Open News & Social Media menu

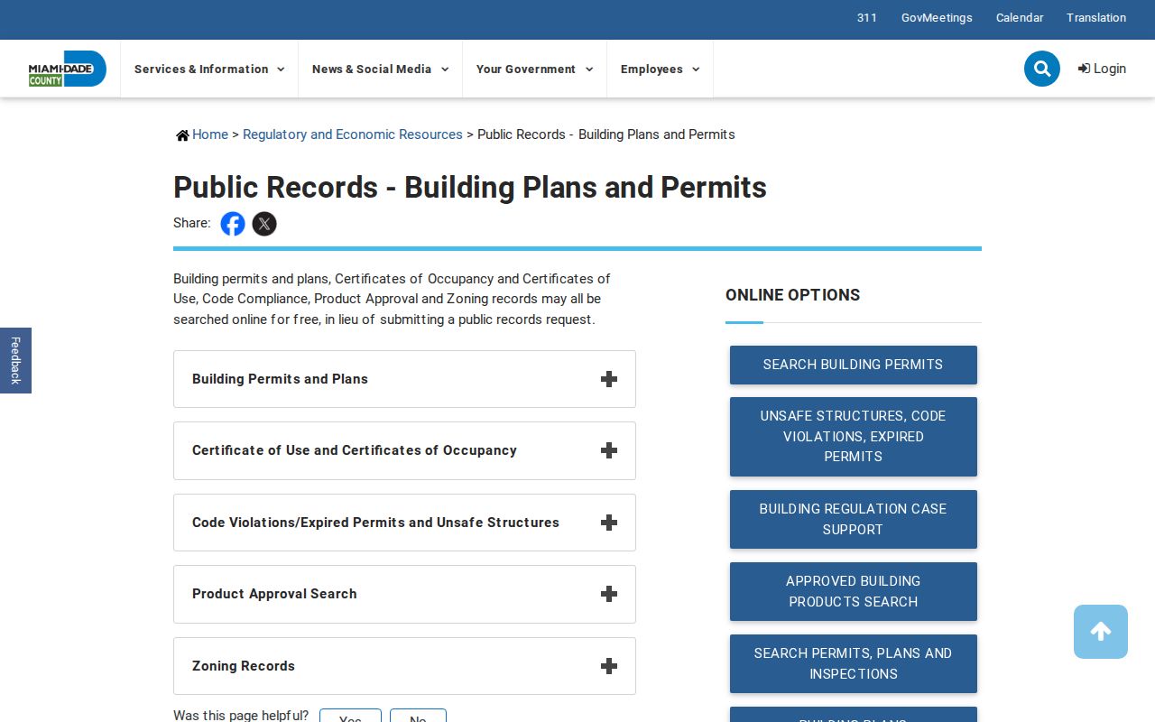click(x=380, y=69)
